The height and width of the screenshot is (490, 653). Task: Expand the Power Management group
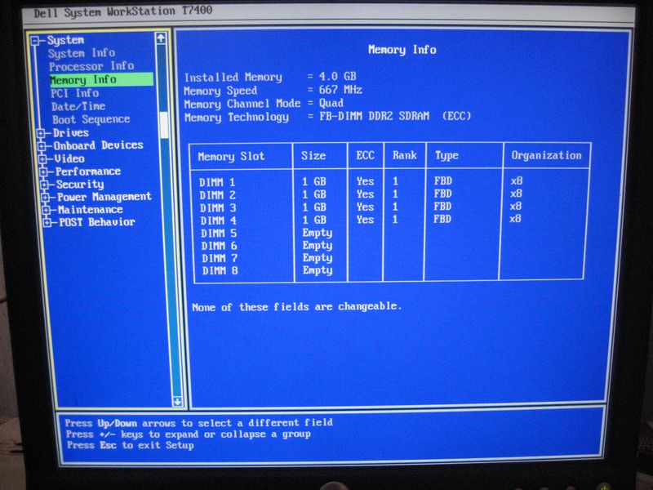click(46, 198)
